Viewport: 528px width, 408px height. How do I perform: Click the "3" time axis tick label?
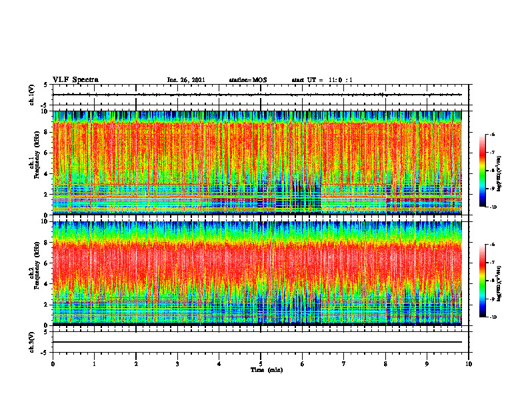[x=177, y=364]
